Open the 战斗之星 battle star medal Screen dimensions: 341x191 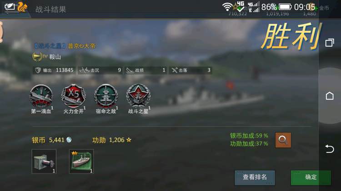(x=138, y=96)
